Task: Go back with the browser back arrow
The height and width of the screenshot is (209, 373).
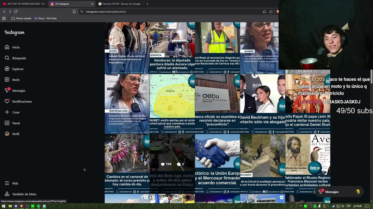Action: pos(4,12)
